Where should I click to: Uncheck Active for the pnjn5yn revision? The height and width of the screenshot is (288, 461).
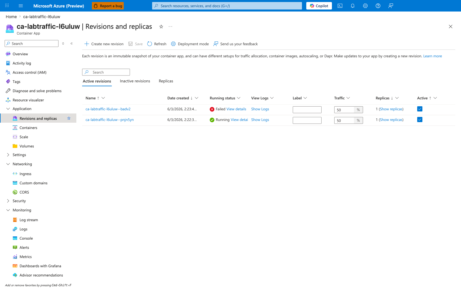420,120
